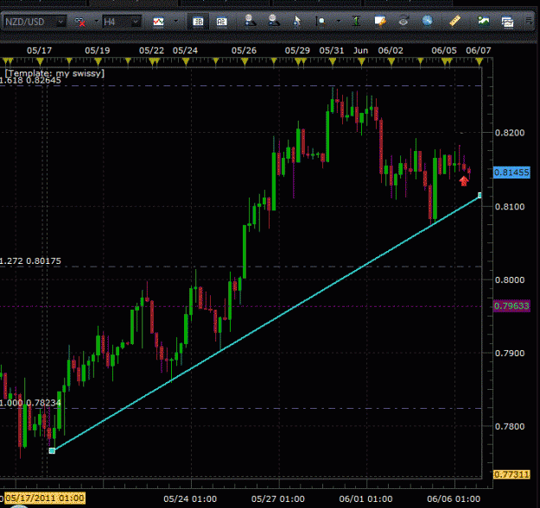Click the chart window layout icon
Viewport: 540px width, 508px height.
[507, 22]
